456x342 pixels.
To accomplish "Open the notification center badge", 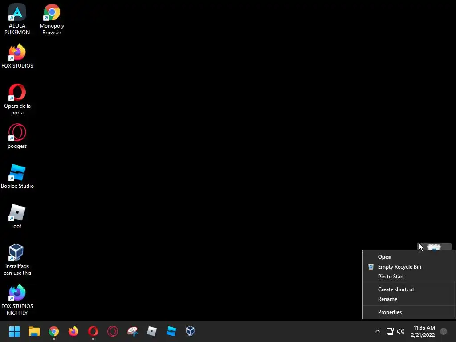I will coord(444,331).
